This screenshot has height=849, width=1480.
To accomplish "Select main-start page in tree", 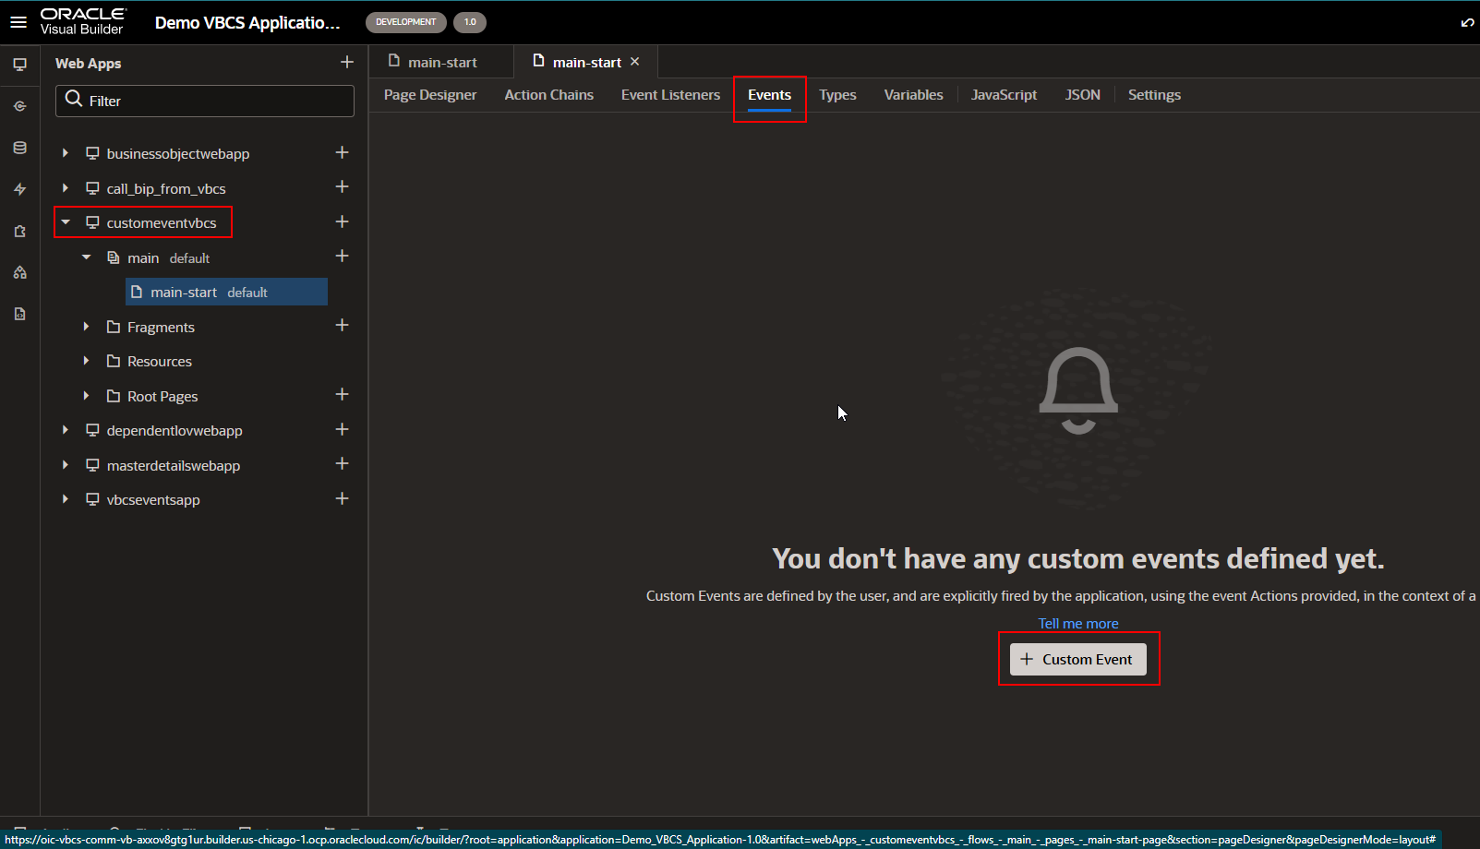I will 226,292.
